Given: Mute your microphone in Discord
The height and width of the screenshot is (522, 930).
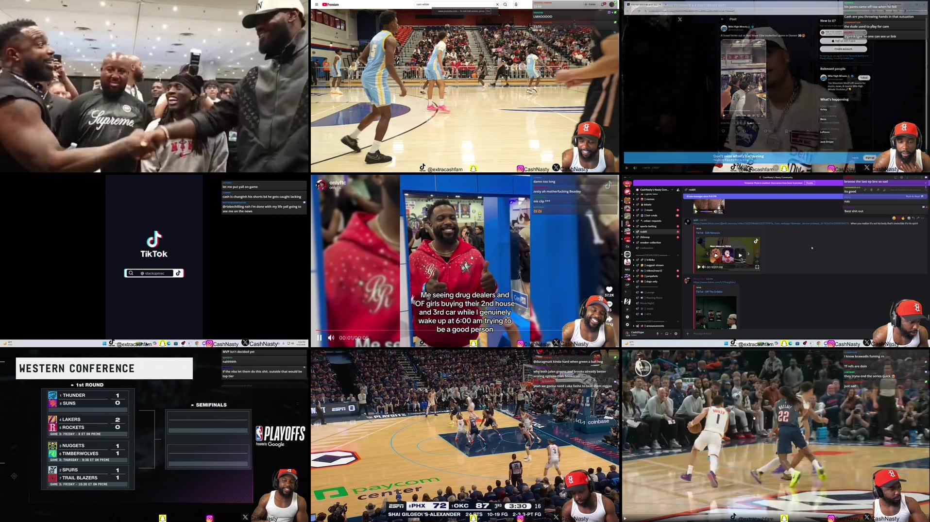Looking at the screenshot, I should [x=657, y=334].
